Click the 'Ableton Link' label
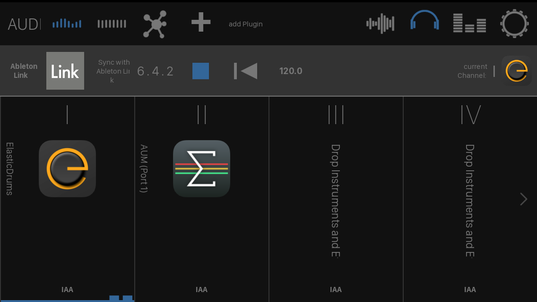This screenshot has height=302, width=537. 24,71
